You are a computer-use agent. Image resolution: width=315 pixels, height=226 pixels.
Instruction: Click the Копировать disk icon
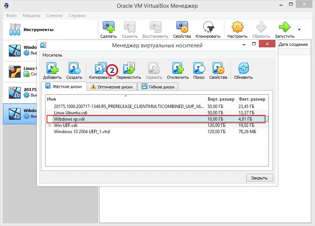(x=101, y=68)
